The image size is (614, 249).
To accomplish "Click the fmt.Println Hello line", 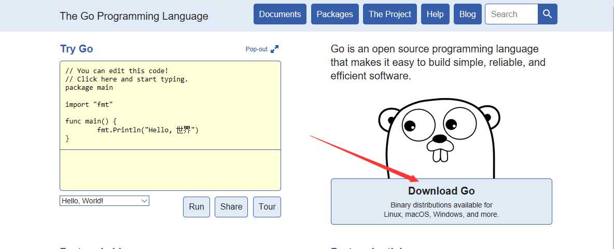I will tap(148, 130).
